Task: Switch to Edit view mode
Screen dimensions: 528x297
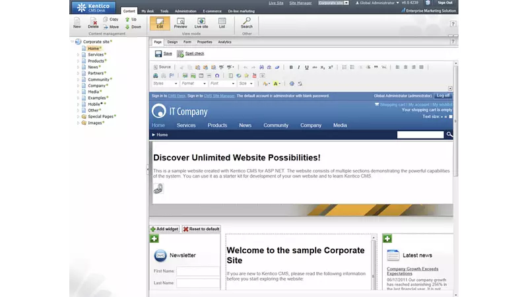Action: coord(160,23)
